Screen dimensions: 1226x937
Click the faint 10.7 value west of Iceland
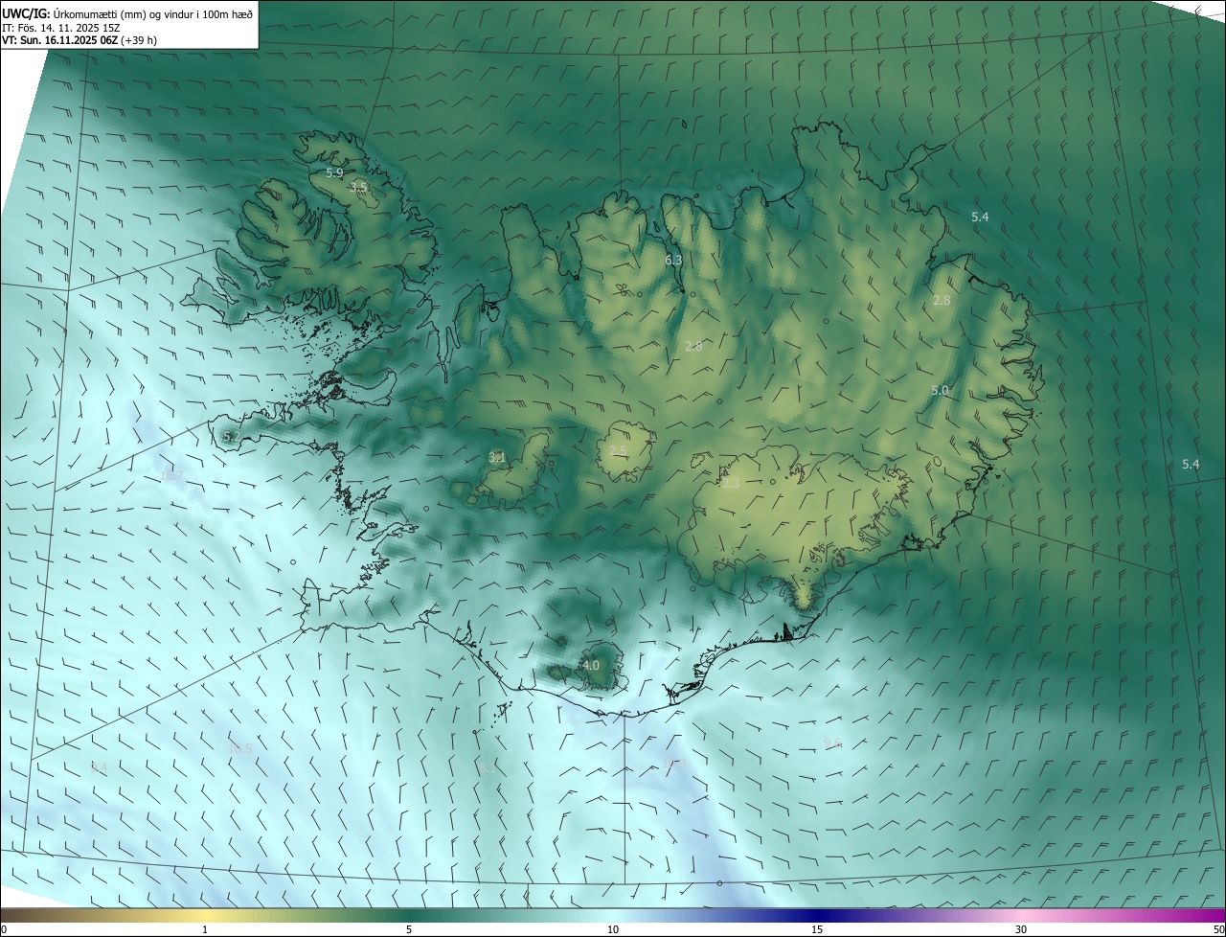coord(172,475)
